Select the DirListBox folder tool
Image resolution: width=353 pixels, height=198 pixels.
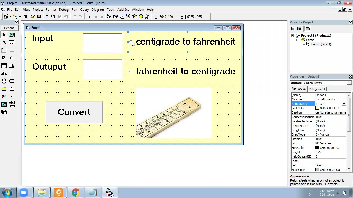point(4,89)
